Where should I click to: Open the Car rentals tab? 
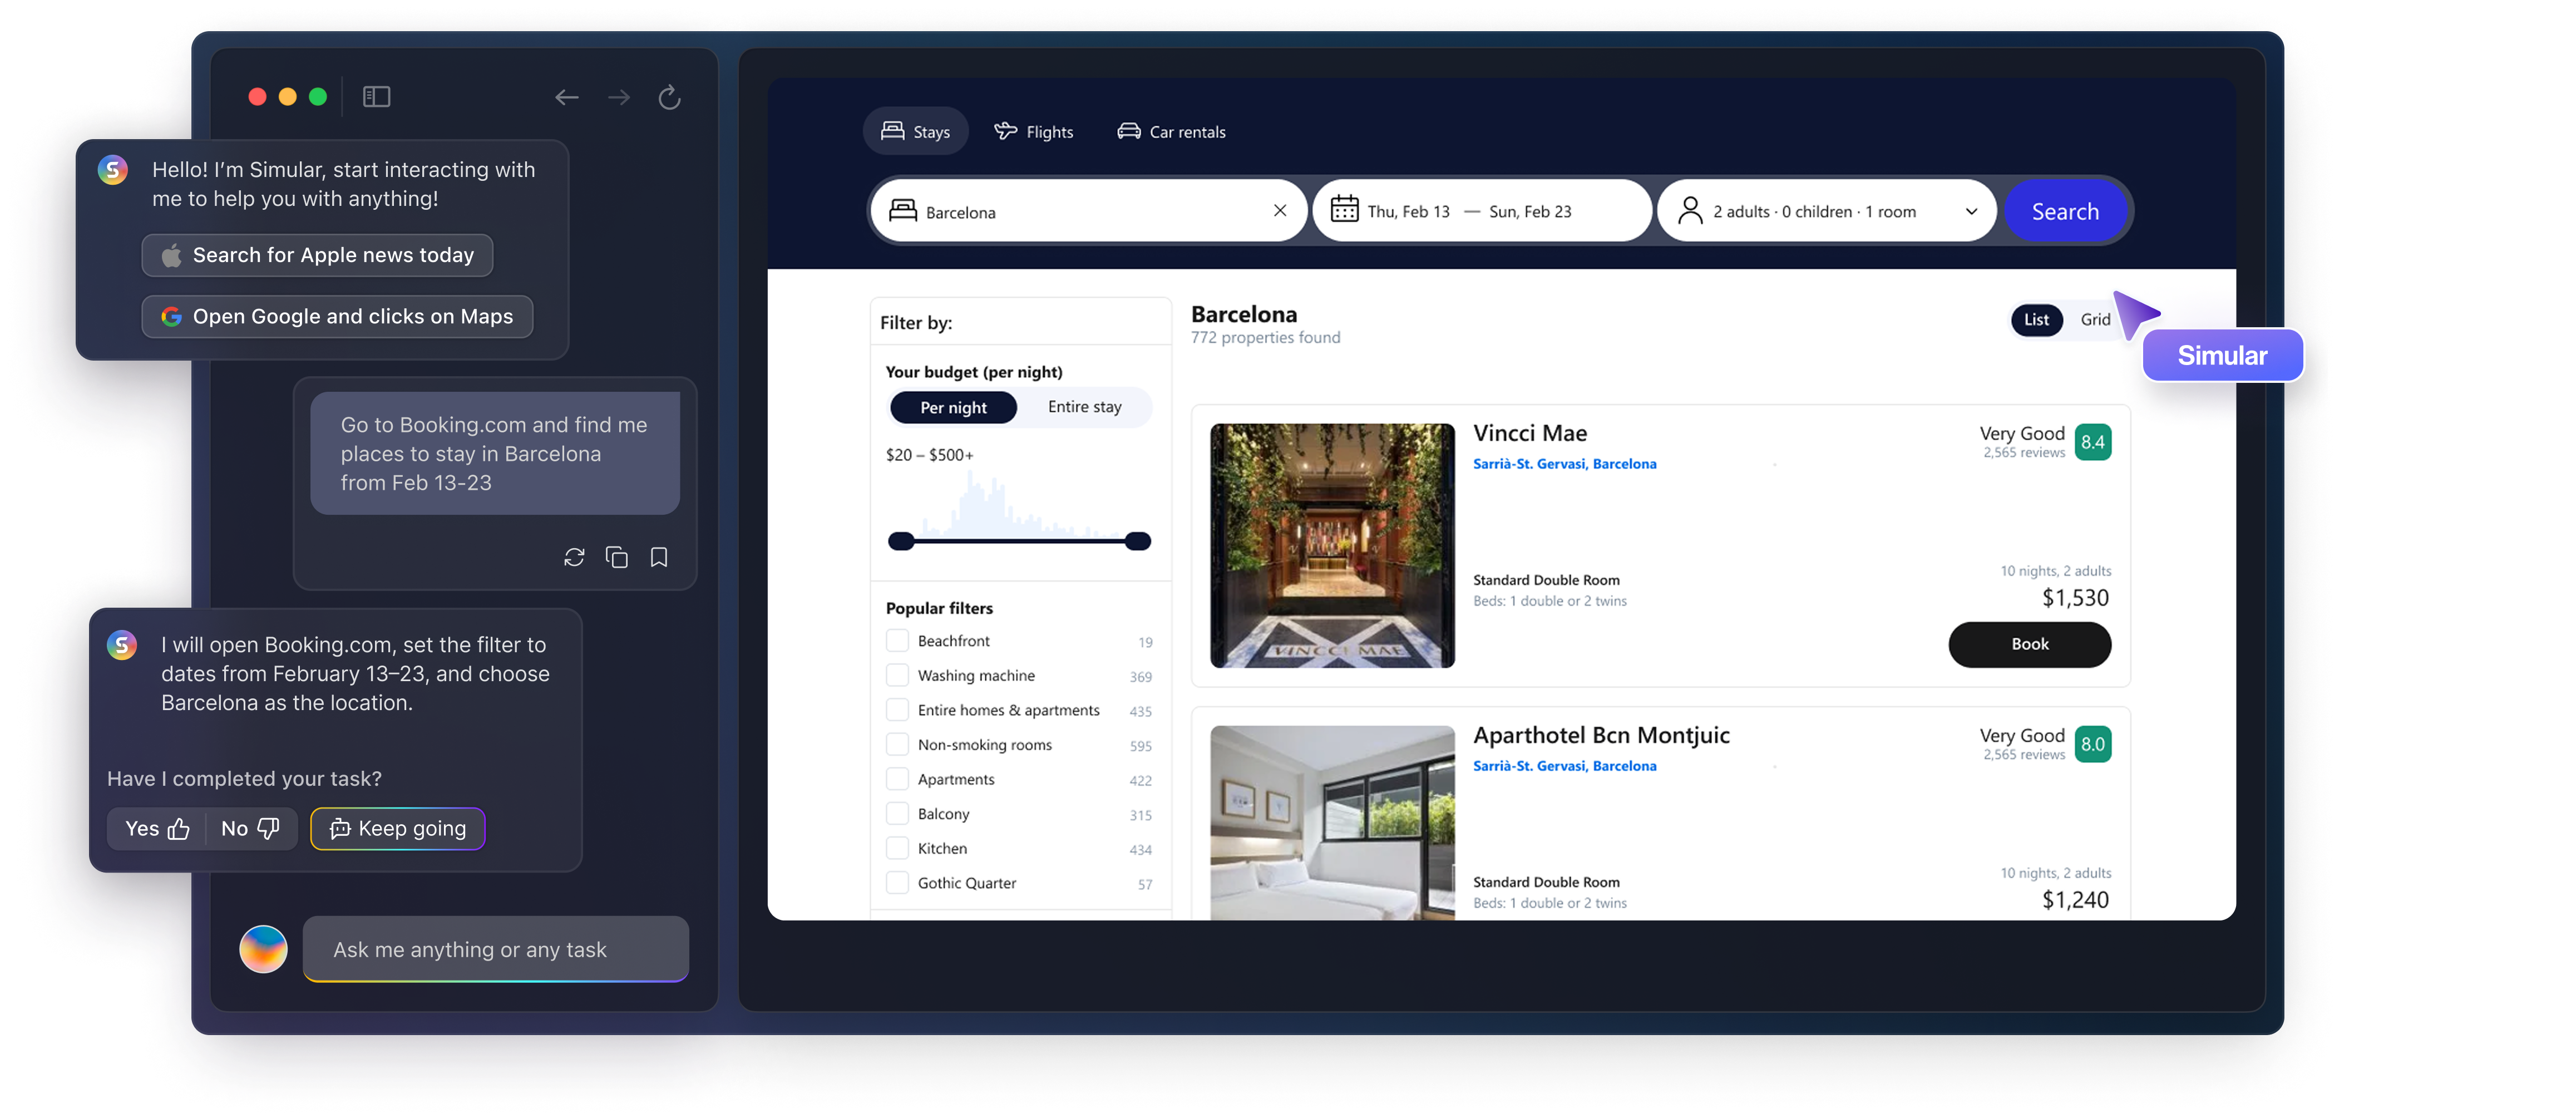point(1171,130)
